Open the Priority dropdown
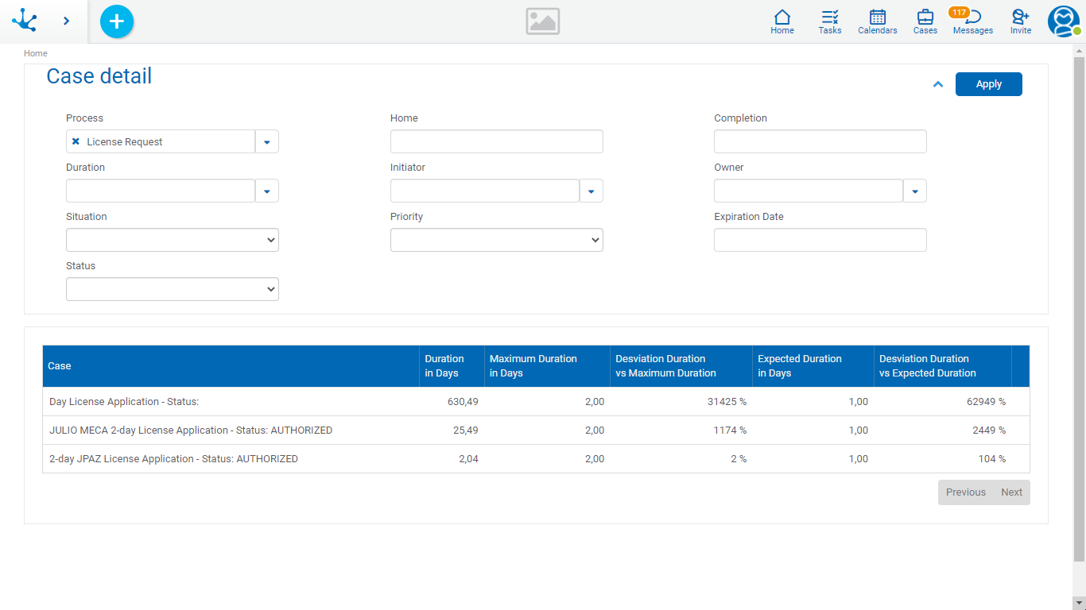Viewport: 1086px width, 610px height. pyautogui.click(x=497, y=240)
